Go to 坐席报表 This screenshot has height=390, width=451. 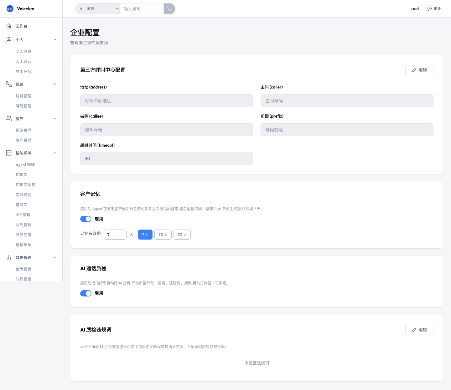(23, 269)
